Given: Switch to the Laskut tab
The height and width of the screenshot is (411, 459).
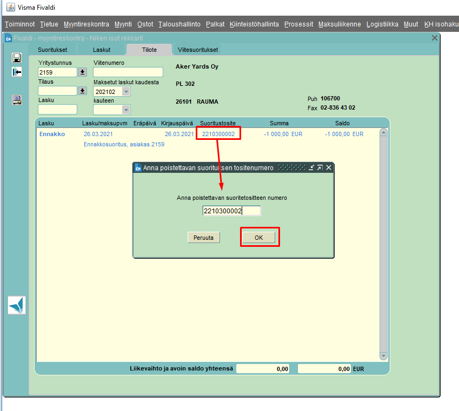Looking at the screenshot, I should (x=102, y=50).
